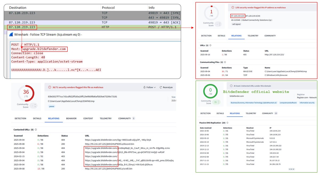320x175 pixels.
Task: Switch to the BEHAVIOR tab
Action: 71,119
